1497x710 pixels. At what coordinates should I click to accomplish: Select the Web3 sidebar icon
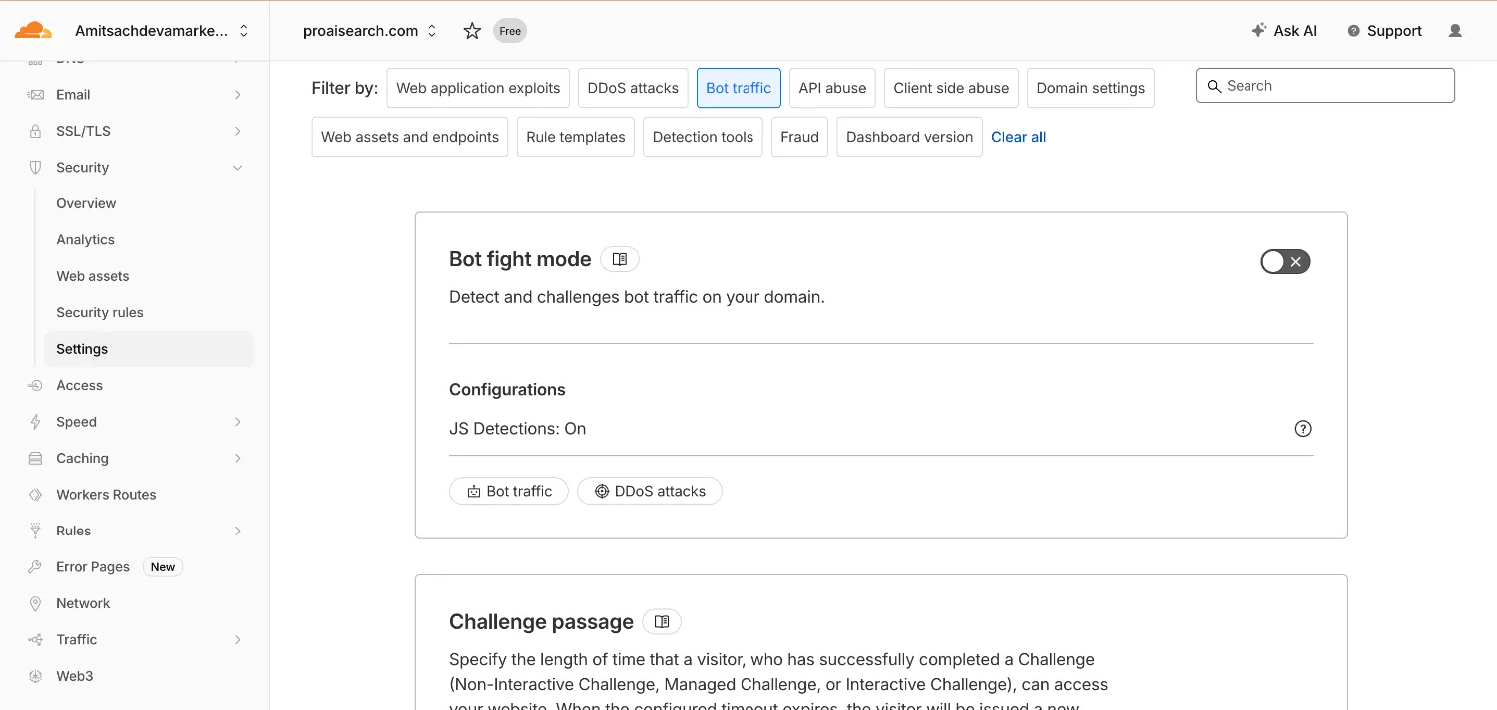click(34, 676)
